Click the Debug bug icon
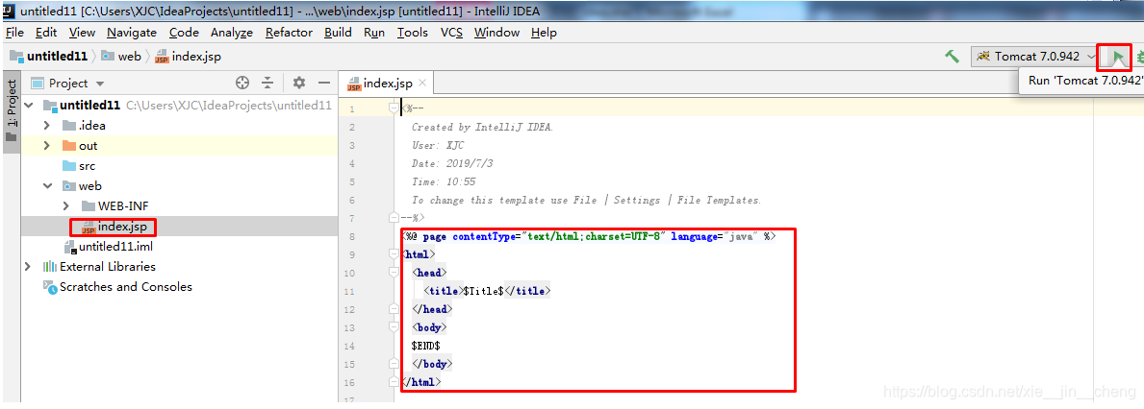Viewport: 1144px width, 409px height. (1139, 56)
